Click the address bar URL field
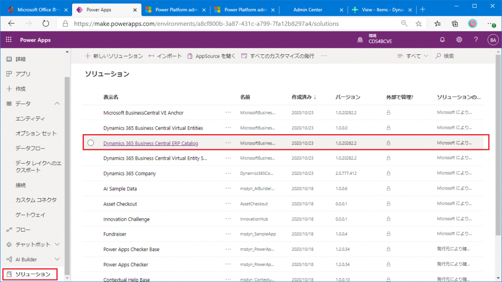The height and width of the screenshot is (282, 502). point(206,23)
